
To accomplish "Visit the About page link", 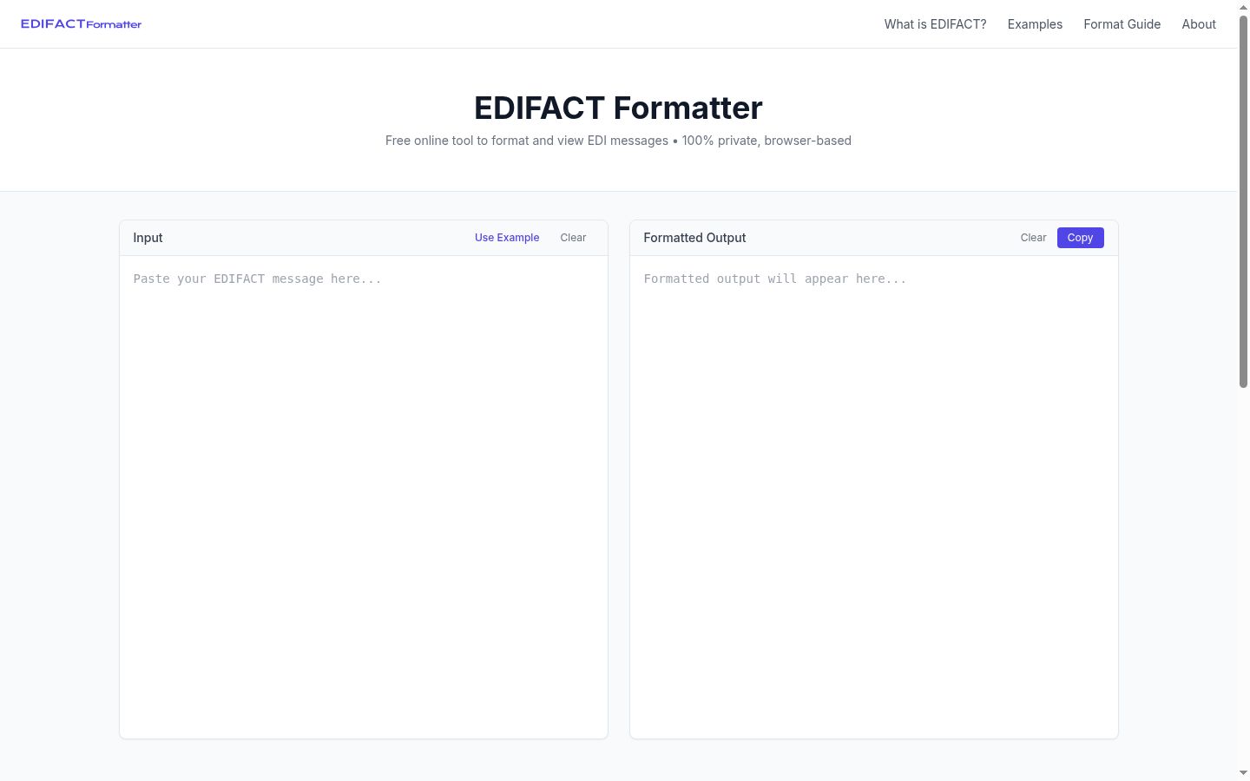I will point(1199,24).
